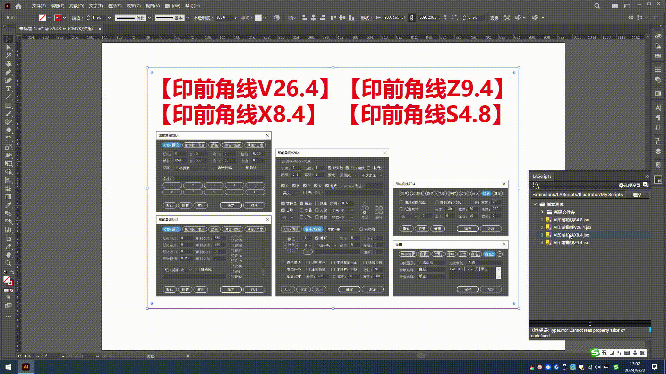The height and width of the screenshot is (374, 666).
Task: Select the Artboard tool
Action: pyautogui.click(x=8, y=238)
